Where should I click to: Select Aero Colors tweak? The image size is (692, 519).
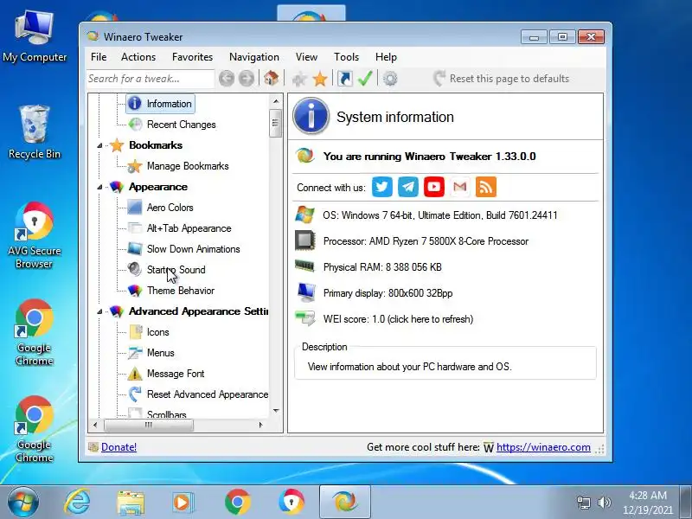coord(170,208)
